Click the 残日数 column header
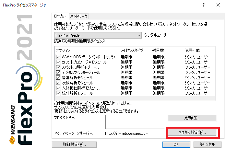The width and height of the screenshot is (226, 150). click(x=167, y=51)
